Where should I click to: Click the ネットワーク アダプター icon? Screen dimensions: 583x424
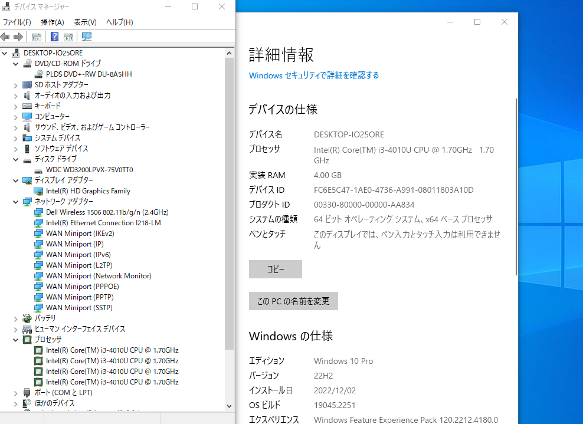click(27, 202)
